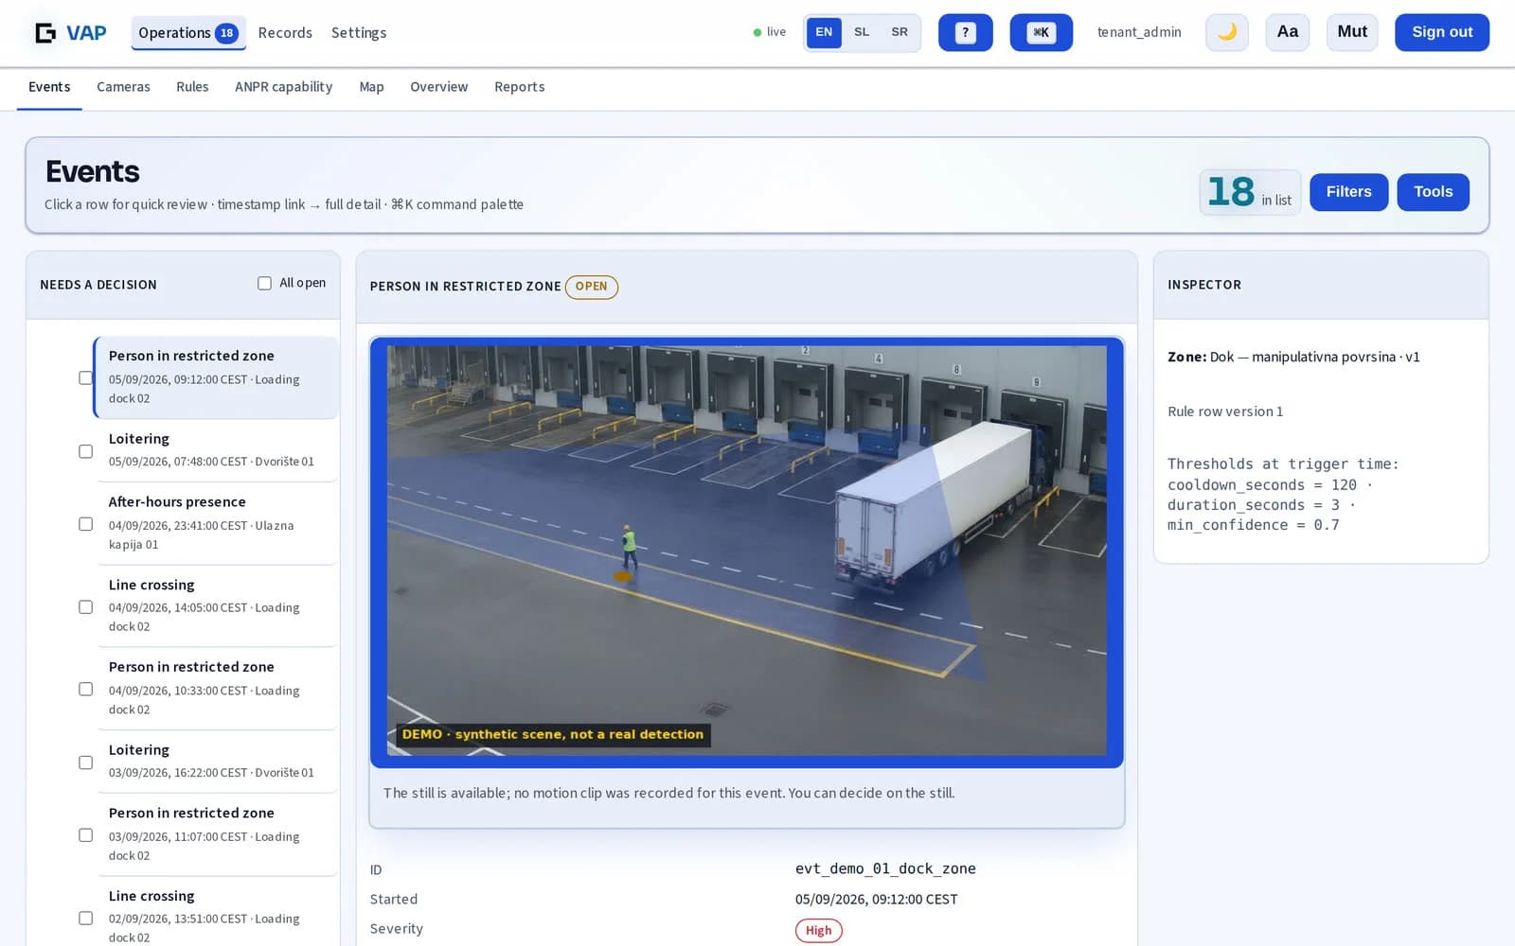Screen dimensions: 1515x946
Task: Check the Line crossing 14:05:00 box
Action: coord(85,606)
